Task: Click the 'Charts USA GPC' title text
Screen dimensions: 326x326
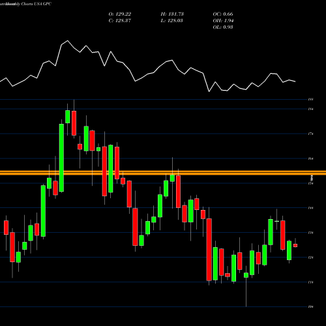Action: tap(37, 4)
